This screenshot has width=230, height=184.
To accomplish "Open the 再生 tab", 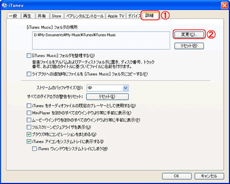I will (x=28, y=16).
